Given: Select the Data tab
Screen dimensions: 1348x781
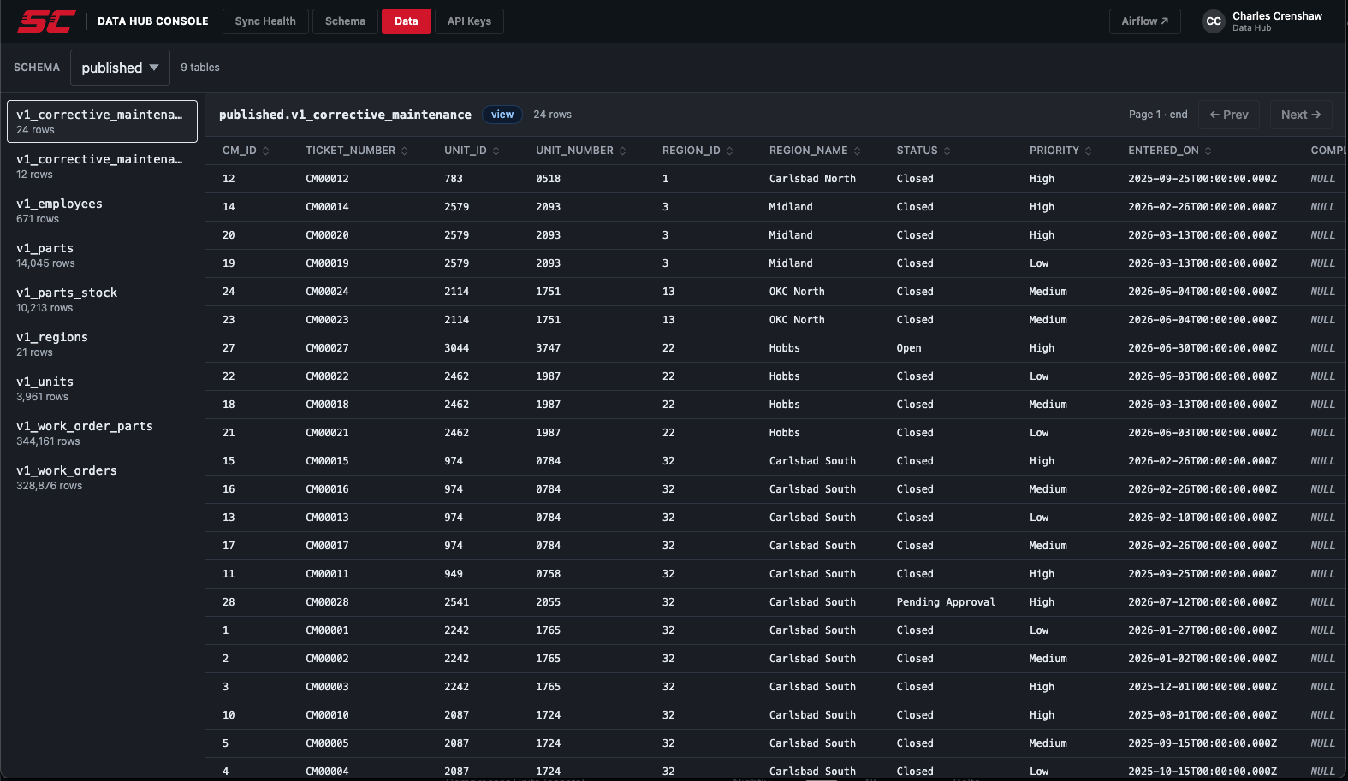Looking at the screenshot, I should pyautogui.click(x=407, y=21).
